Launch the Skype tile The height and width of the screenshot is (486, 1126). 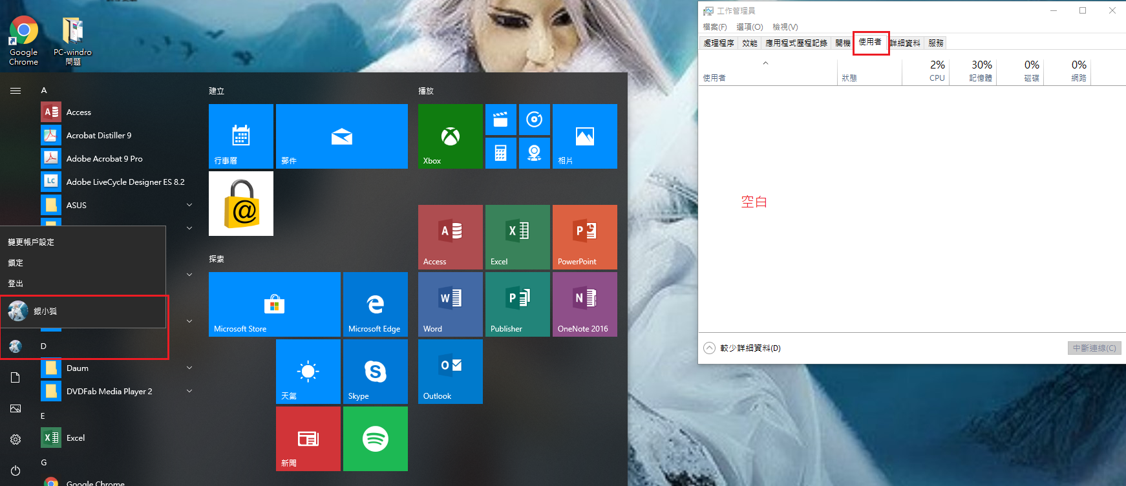tap(376, 372)
